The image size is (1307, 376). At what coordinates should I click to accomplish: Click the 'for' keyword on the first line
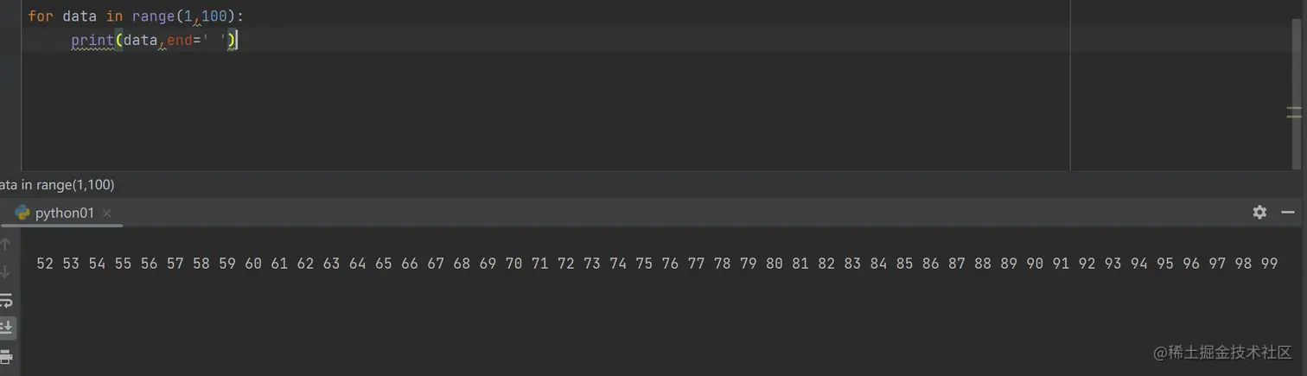tap(40, 16)
